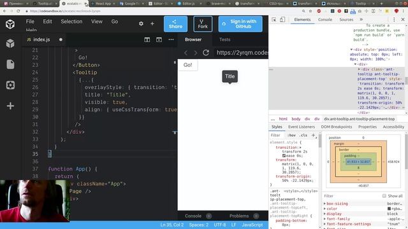Expand the box-sizing computed property

point(324,204)
